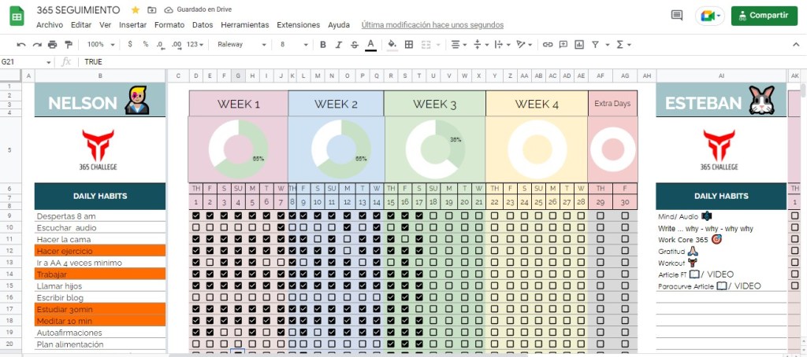
Task: Check day 22 box for Hacer la cama
Action: [x=495, y=238]
